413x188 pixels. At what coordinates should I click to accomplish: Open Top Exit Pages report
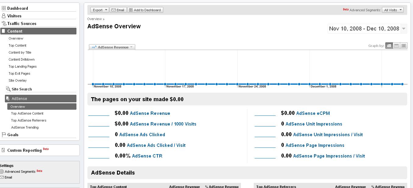pos(19,73)
